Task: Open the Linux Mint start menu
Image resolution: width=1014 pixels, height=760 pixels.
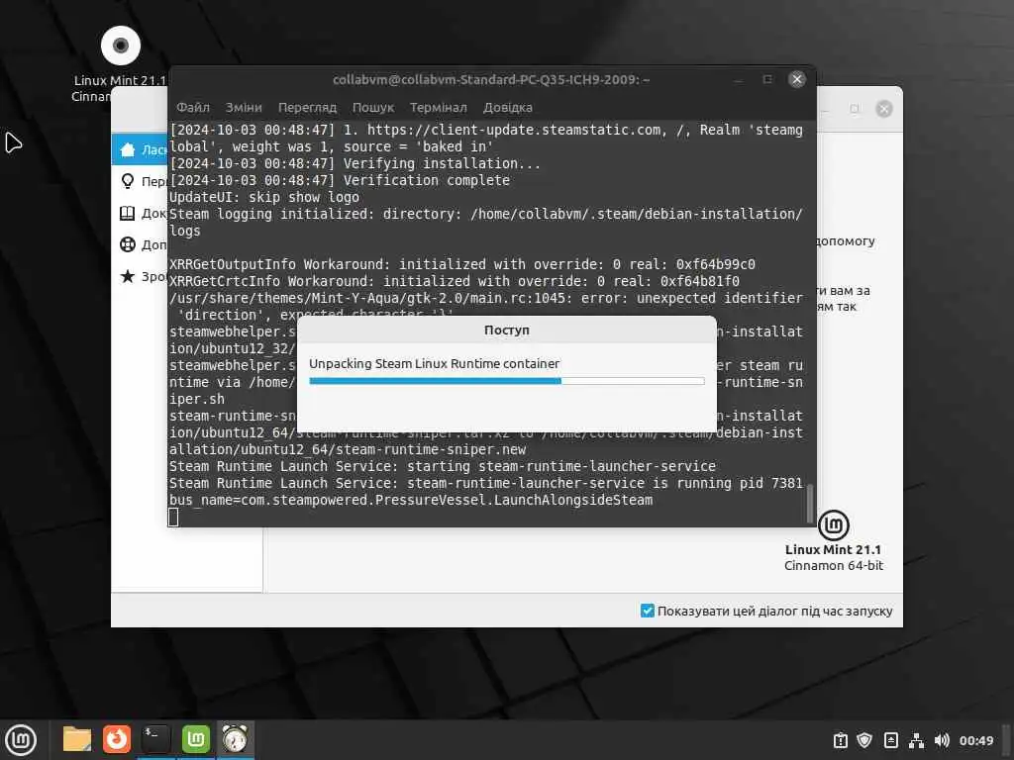Action: pos(21,739)
